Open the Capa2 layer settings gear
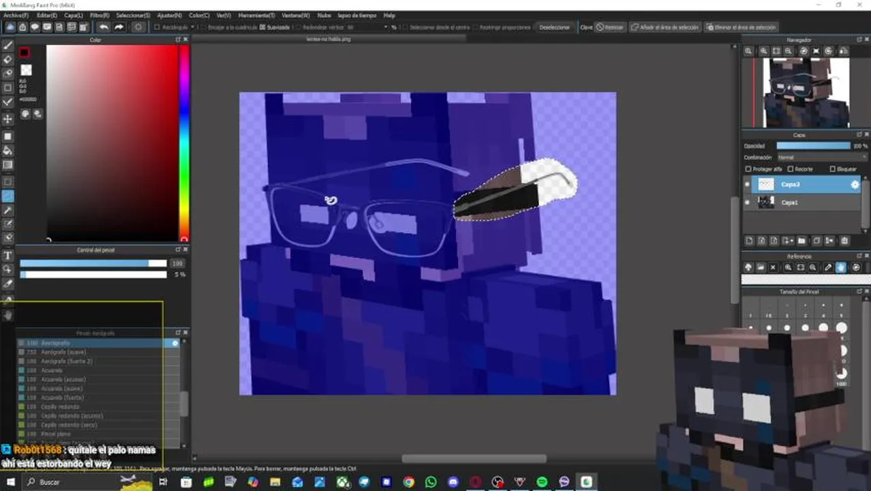Screen dimensions: 871x491 coord(855,184)
